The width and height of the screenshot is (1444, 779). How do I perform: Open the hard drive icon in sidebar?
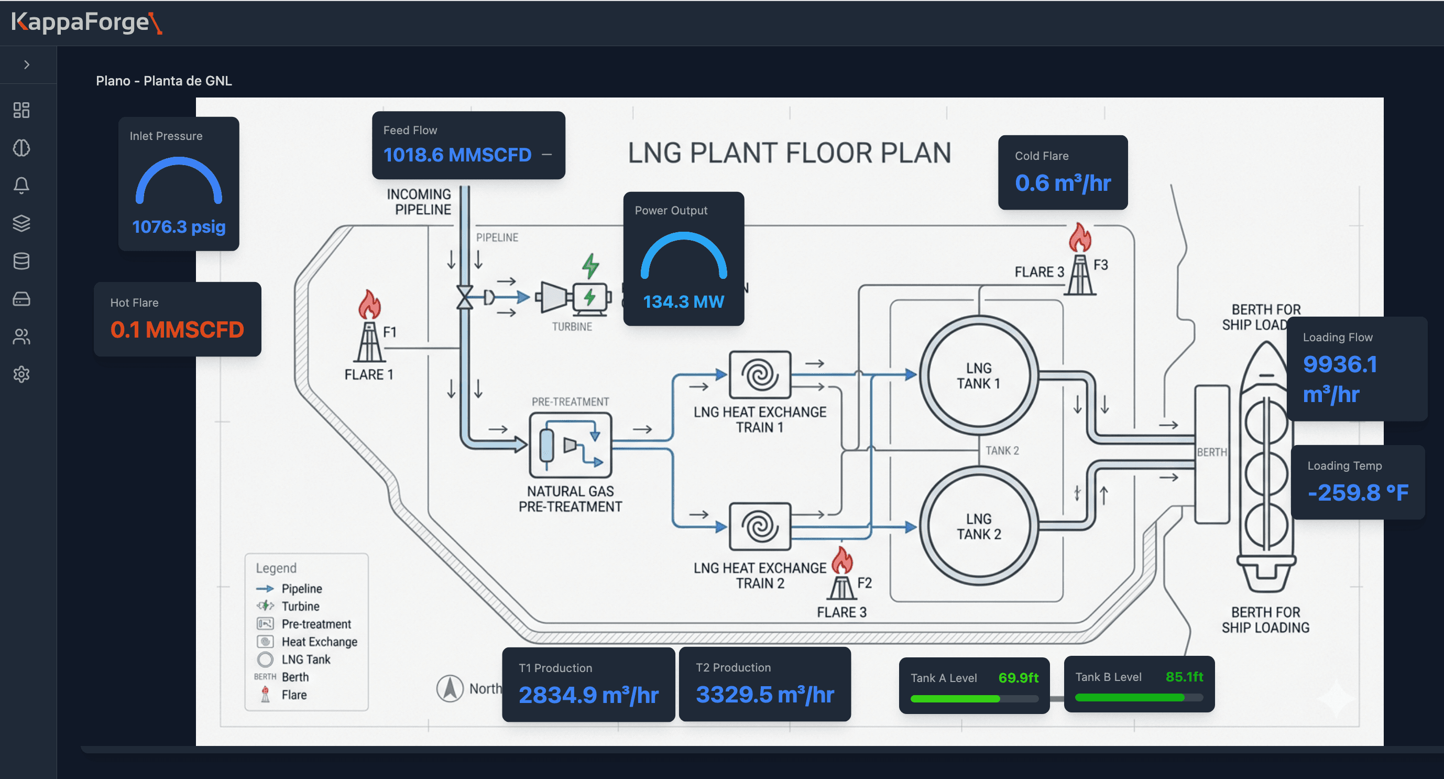click(21, 299)
